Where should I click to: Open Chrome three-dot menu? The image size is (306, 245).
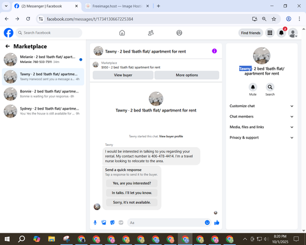[x=299, y=19]
